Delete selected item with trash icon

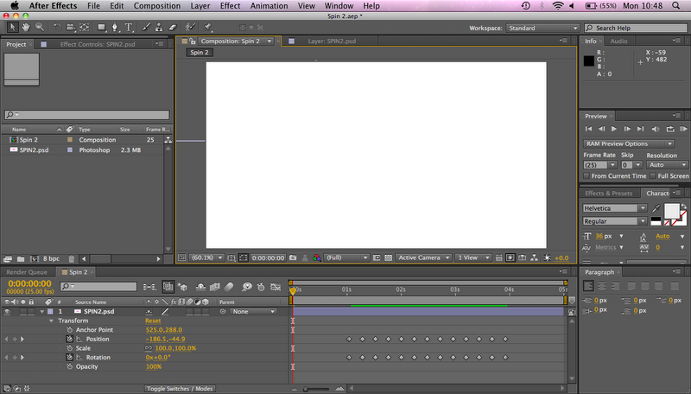[72, 258]
